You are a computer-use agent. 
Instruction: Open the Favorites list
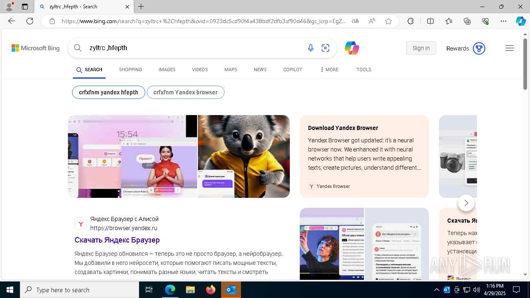point(449,21)
